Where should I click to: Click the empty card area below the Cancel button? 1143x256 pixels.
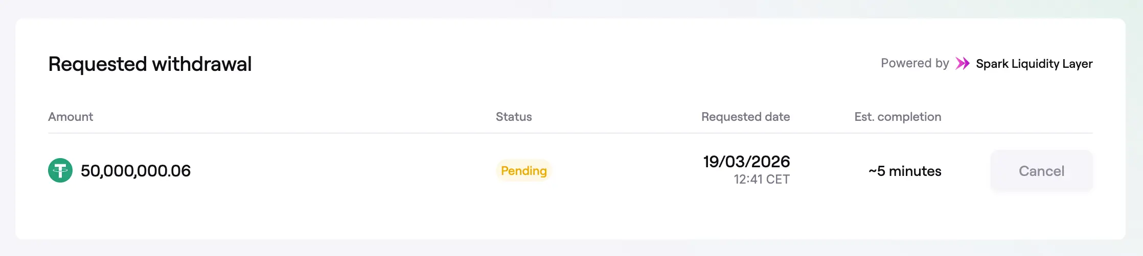click(x=1041, y=217)
